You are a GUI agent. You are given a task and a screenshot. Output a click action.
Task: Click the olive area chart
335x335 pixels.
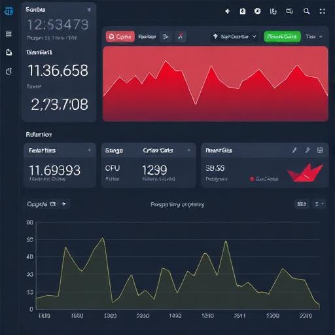178,273
